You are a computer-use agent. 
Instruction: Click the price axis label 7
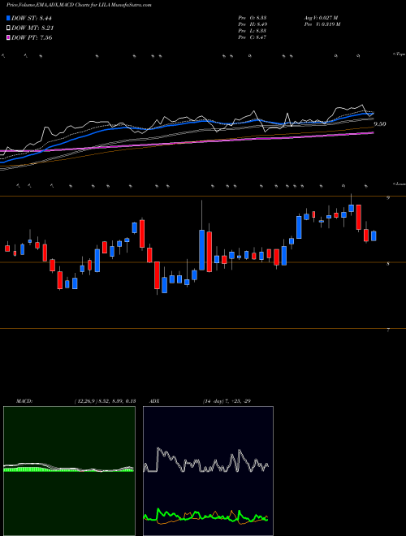click(x=388, y=331)
